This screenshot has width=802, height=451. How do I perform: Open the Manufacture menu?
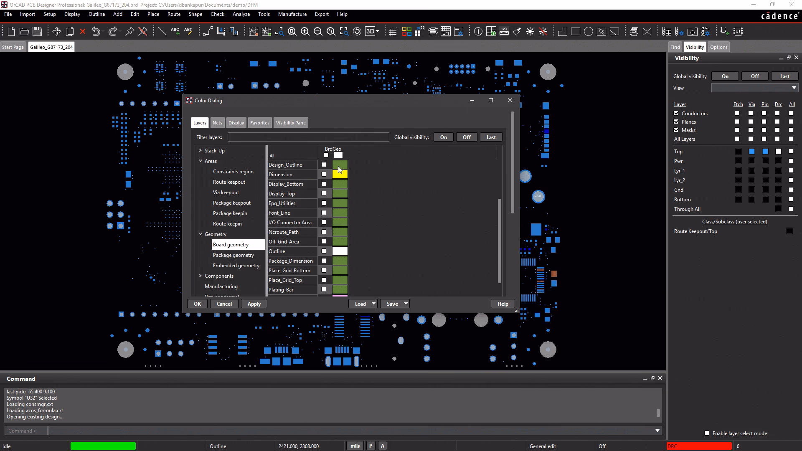click(x=292, y=14)
